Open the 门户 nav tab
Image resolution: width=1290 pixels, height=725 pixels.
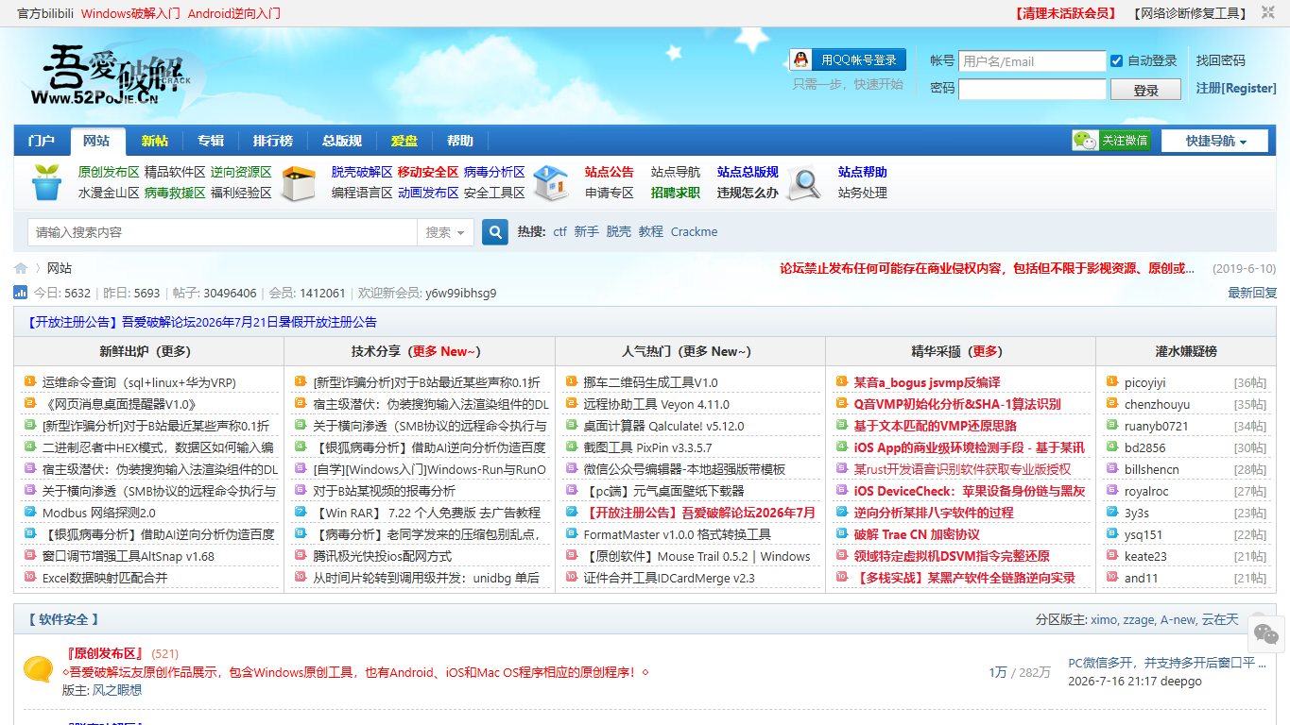[42, 141]
